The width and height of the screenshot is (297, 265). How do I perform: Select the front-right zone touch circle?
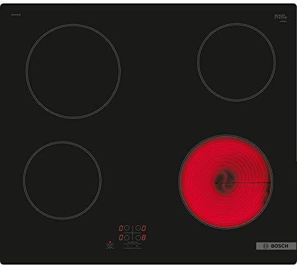[138, 238]
